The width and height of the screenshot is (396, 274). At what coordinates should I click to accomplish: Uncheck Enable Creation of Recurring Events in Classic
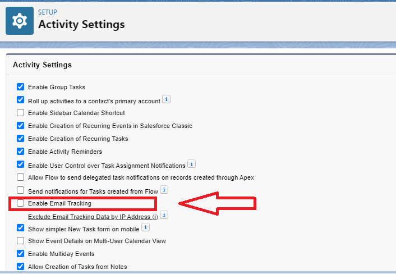click(20, 126)
